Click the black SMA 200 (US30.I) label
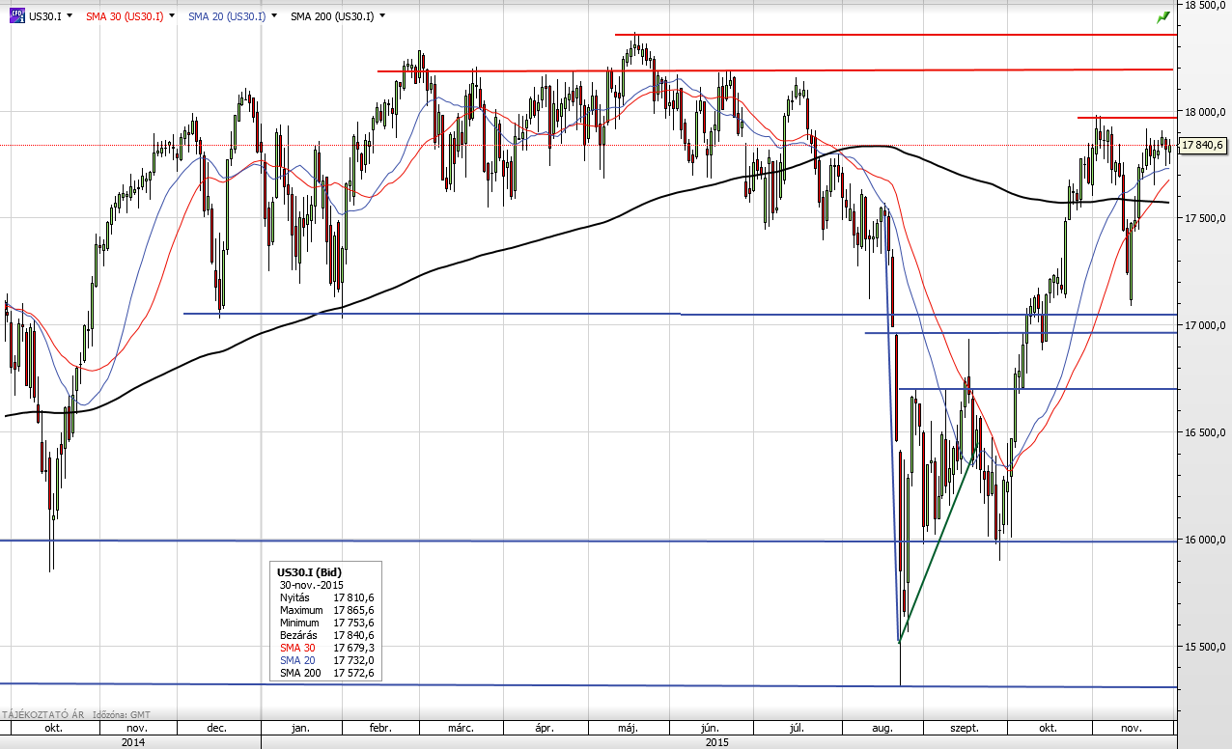1232x749 pixels. (332, 16)
